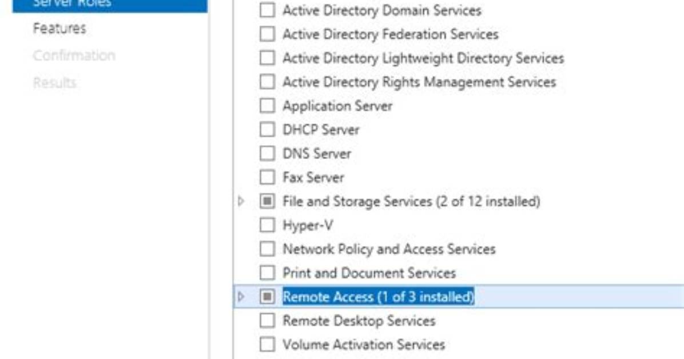Check the Fax Server checkbox
Screen dimensions: 684x359
[x=267, y=177]
